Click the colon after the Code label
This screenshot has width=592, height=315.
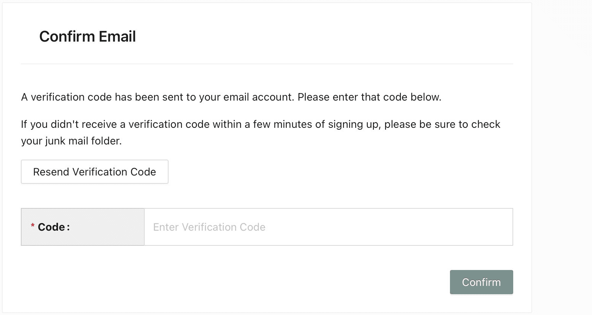(68, 227)
